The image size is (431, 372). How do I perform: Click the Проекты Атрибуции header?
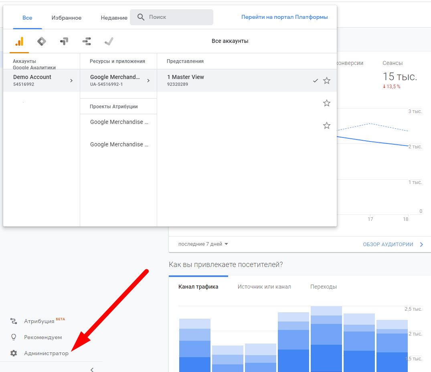pyautogui.click(x=113, y=107)
